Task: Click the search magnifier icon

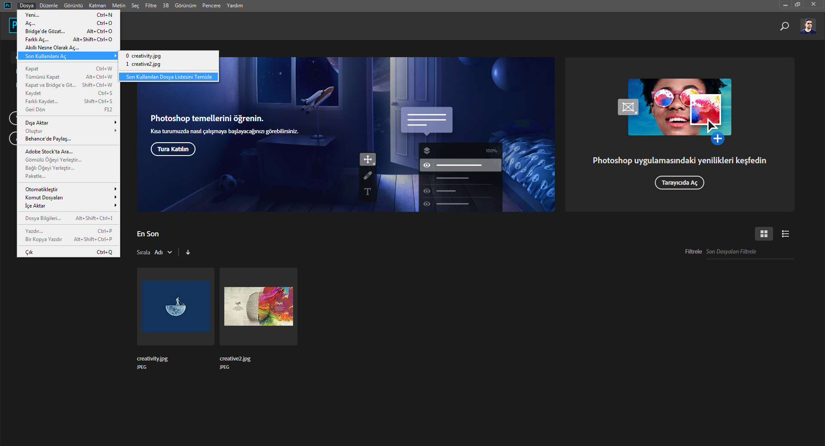Action: [x=784, y=26]
